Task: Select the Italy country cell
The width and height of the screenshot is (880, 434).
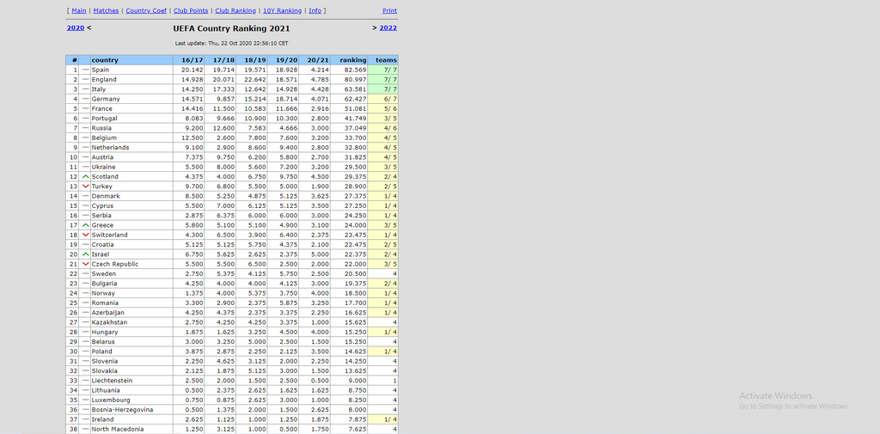Action: click(x=131, y=89)
